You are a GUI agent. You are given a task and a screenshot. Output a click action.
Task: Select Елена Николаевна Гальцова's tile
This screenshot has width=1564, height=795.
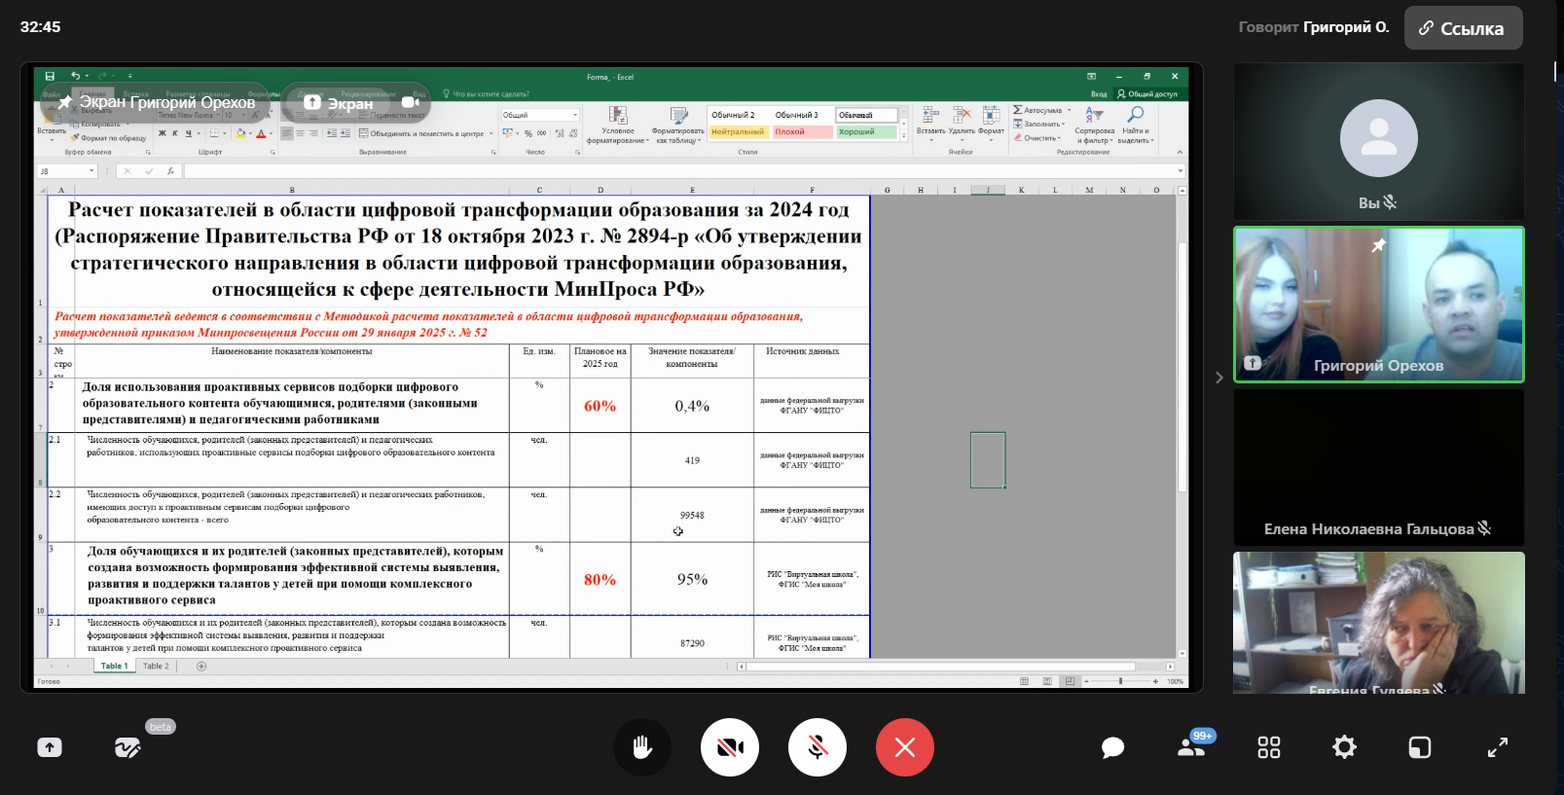pos(1378,467)
